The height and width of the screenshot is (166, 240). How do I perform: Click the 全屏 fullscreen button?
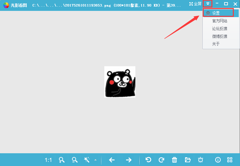pyautogui.click(x=196, y=4)
